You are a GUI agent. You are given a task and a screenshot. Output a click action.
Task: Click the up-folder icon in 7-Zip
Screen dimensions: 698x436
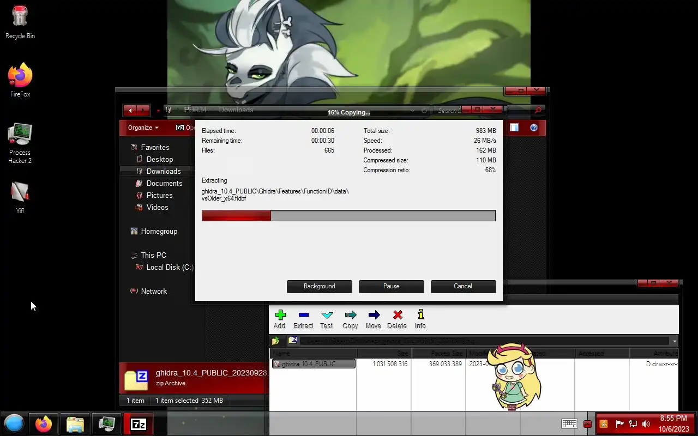[276, 341]
